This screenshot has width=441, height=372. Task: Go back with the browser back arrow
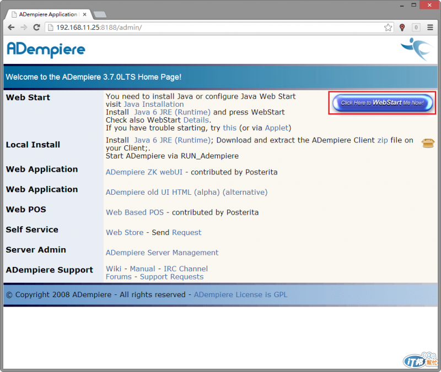coord(11,27)
